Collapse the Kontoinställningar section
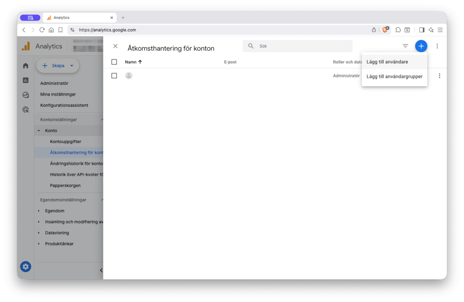Image resolution: width=464 pixels, height=302 pixels. click(x=102, y=120)
